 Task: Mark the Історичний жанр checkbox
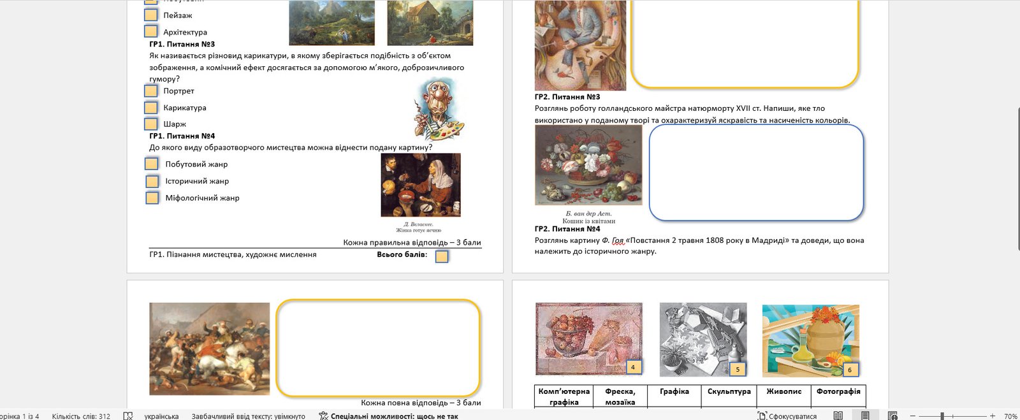pos(152,181)
